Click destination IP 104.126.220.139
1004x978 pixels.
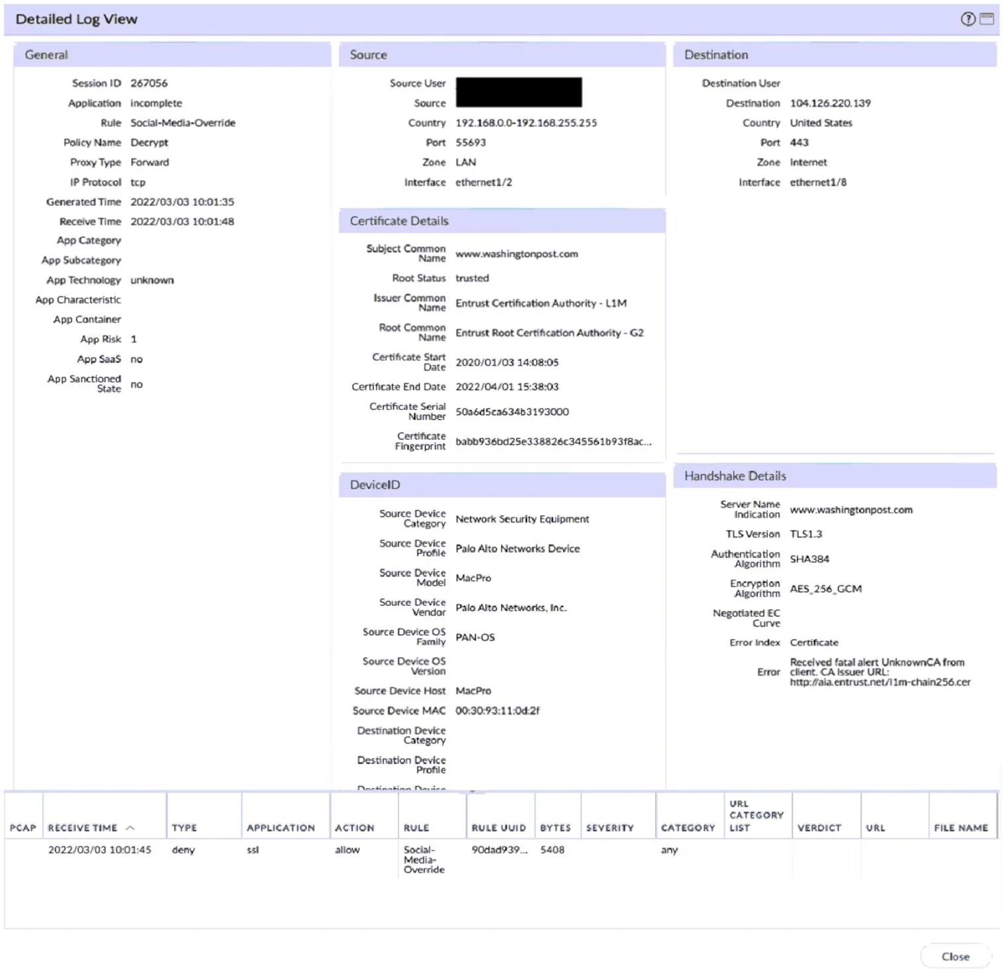tap(831, 103)
